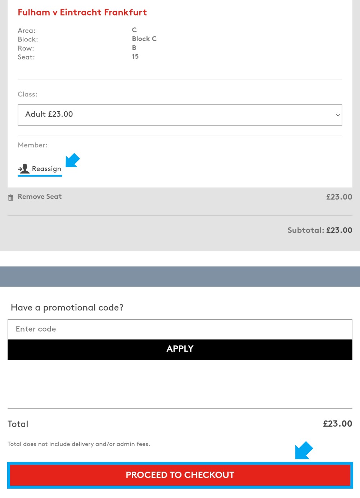Click the blue arrow pointing at Reassign

click(x=72, y=160)
